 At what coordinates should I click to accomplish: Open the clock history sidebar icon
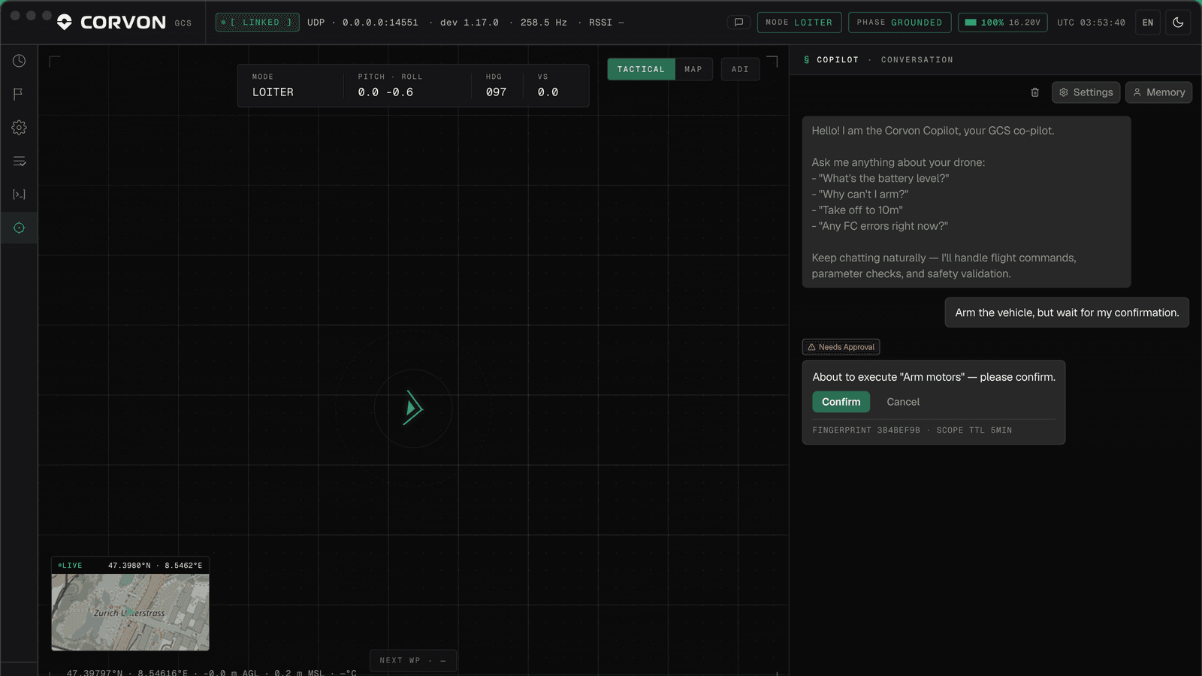tap(19, 61)
